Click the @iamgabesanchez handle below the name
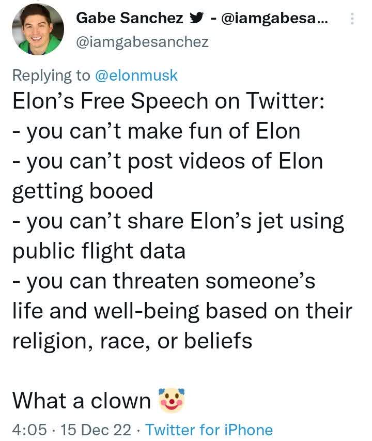The image size is (372, 441). click(x=142, y=41)
